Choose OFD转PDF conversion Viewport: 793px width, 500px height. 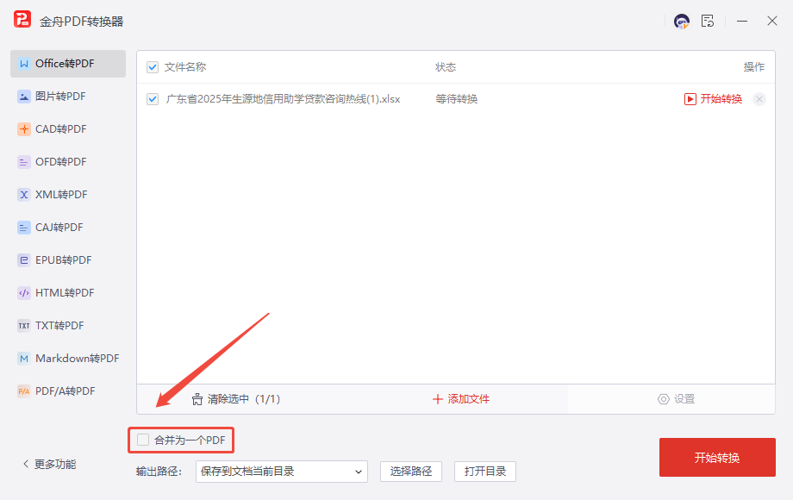[68, 162]
